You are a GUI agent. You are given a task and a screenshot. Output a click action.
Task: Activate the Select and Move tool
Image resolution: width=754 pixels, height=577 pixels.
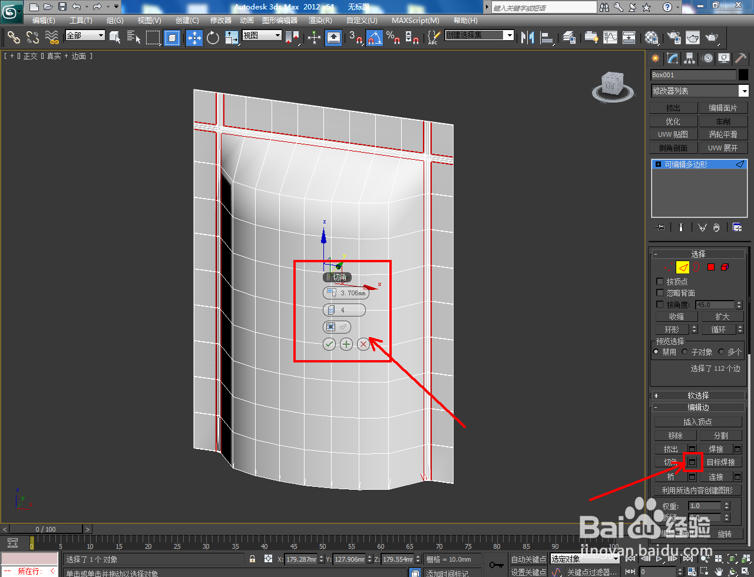(194, 38)
